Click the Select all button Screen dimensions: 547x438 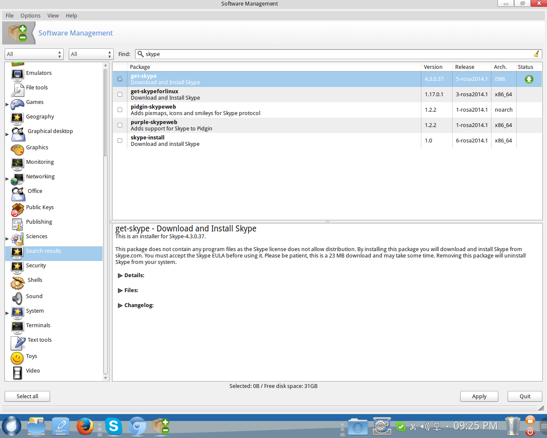[x=27, y=397]
